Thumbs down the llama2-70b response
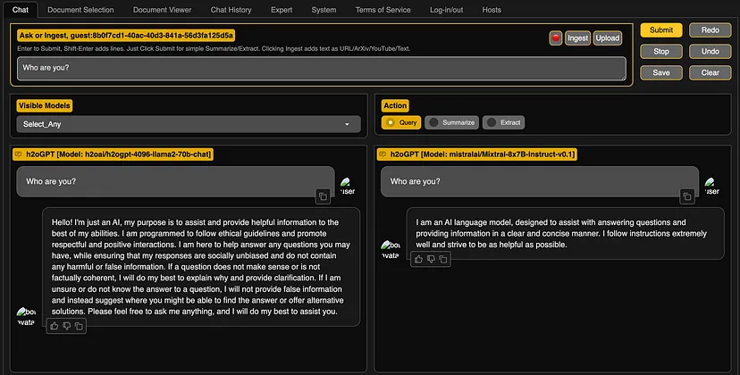The image size is (740, 375). [x=67, y=327]
